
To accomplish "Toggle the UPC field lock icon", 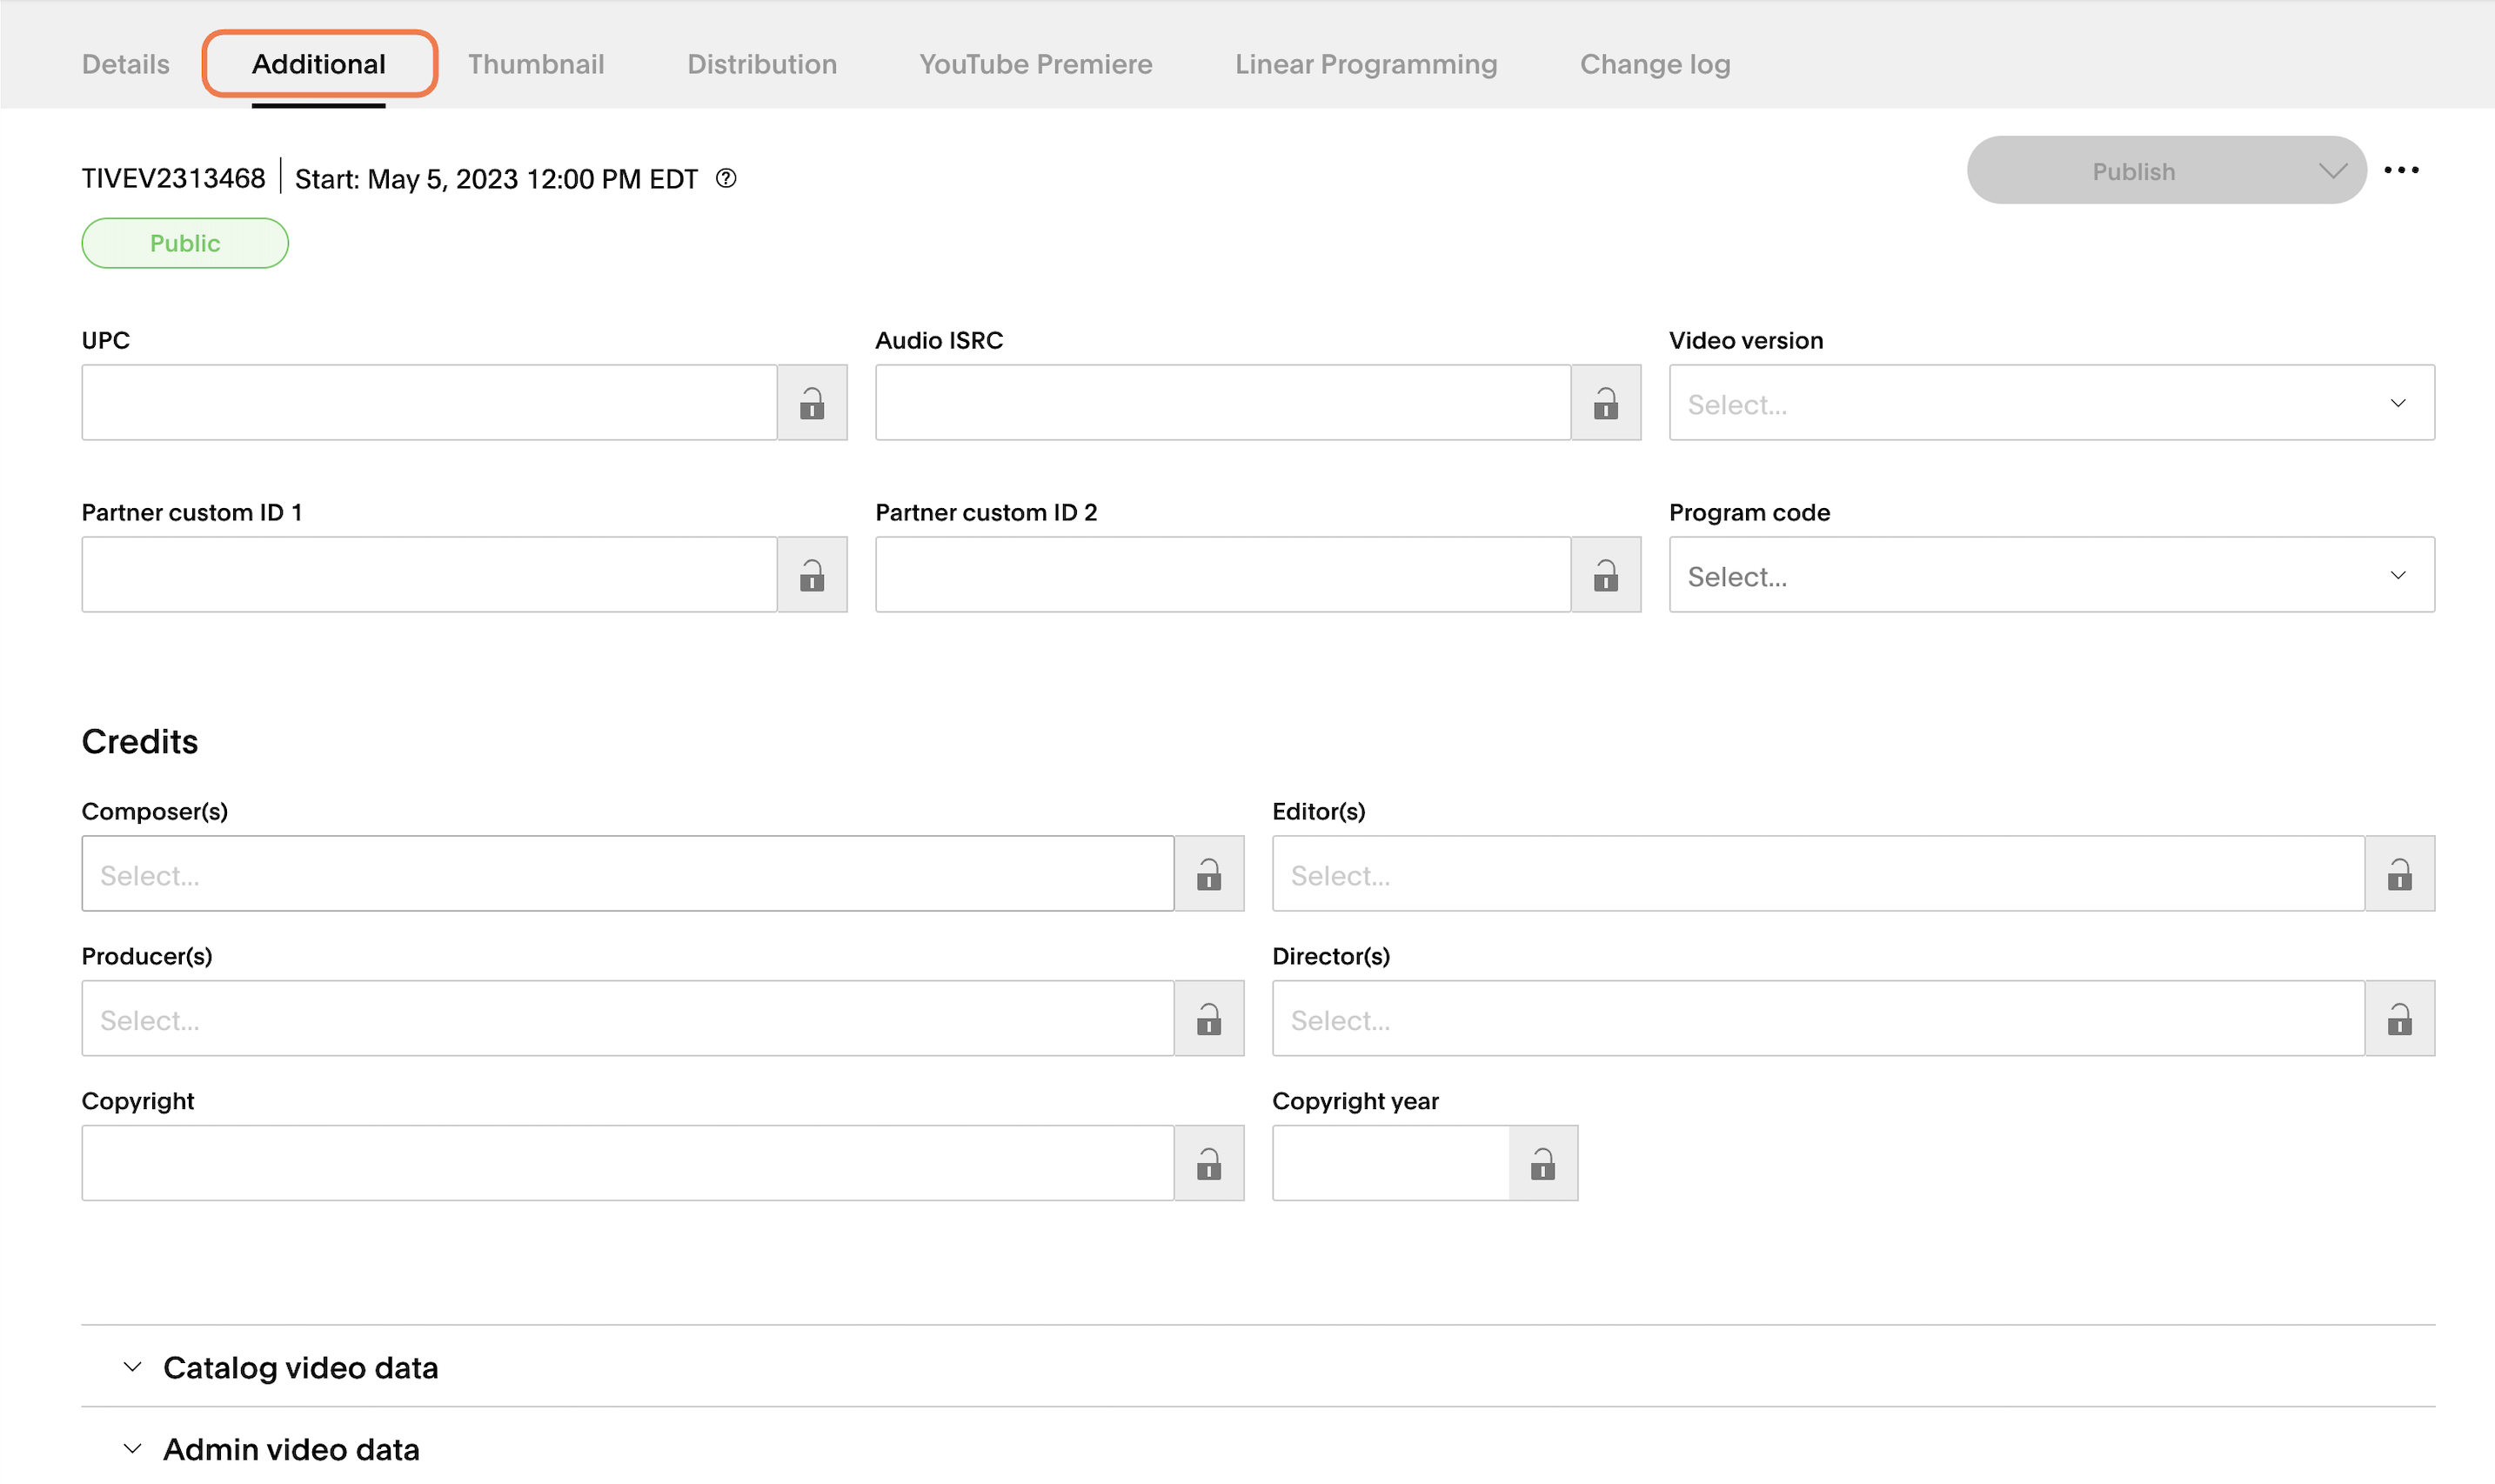I will (x=812, y=403).
